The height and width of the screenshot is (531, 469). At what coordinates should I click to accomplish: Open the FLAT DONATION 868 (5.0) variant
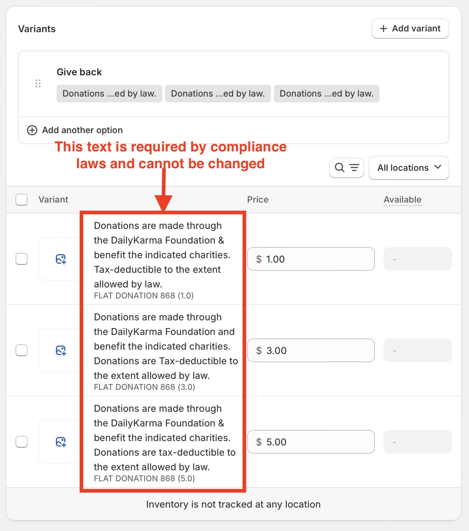click(144, 478)
